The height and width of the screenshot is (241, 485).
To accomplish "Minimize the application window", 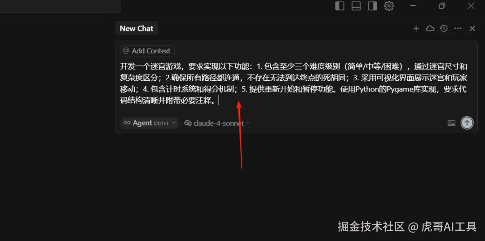I will pos(413,5).
